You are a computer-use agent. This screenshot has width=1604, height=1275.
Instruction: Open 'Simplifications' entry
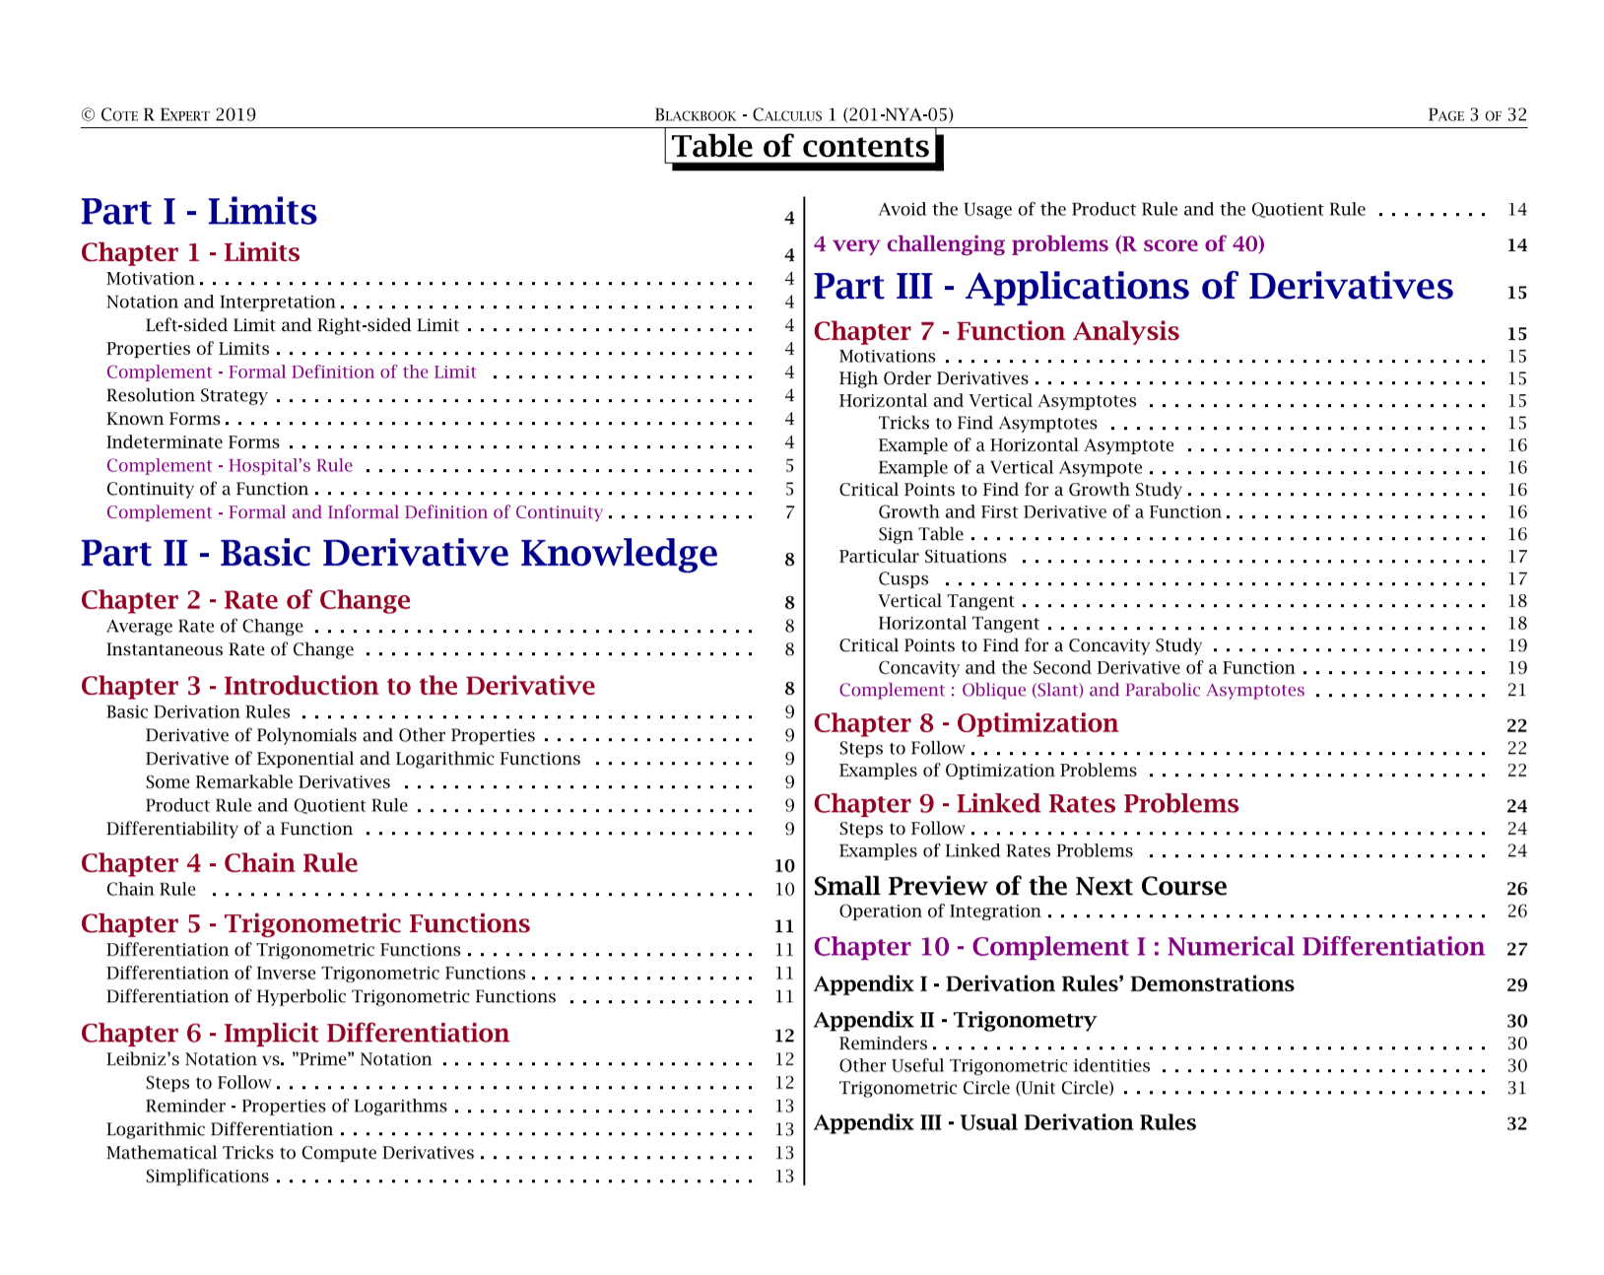207,1176
